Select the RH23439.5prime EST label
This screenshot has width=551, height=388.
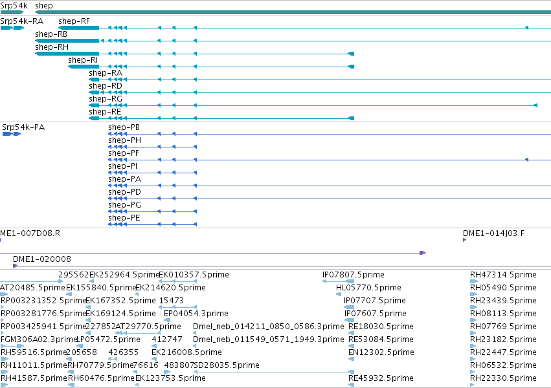pyautogui.click(x=503, y=301)
